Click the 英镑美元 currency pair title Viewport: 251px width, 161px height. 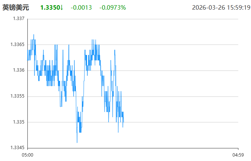click(x=16, y=7)
